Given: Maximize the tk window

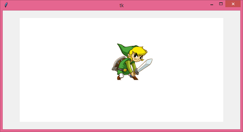Looking at the screenshot, I should pyautogui.click(x=221, y=4).
